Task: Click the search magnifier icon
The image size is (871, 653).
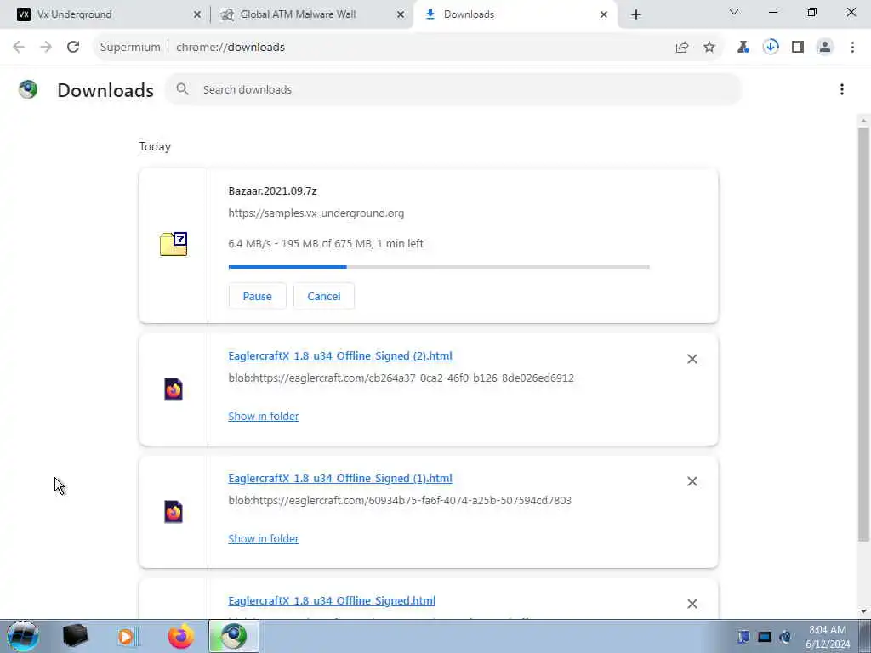Action: click(x=182, y=88)
